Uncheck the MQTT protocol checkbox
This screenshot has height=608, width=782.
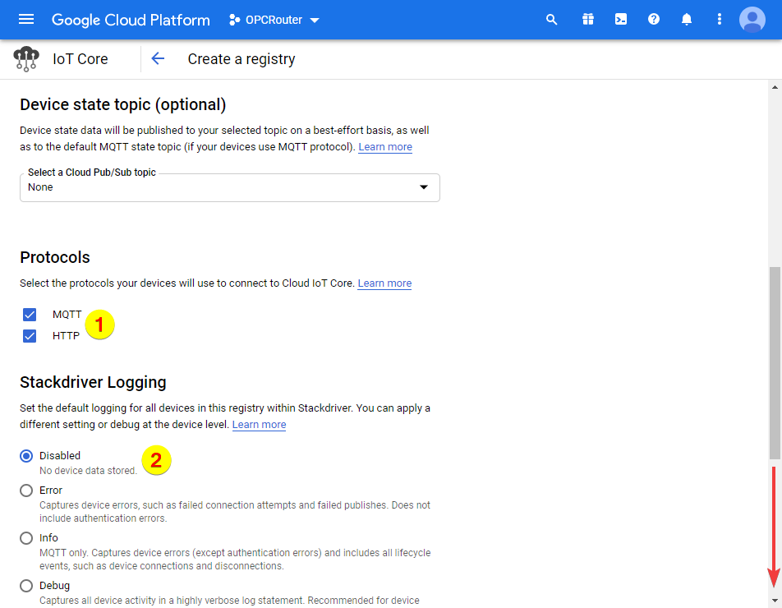(30, 315)
